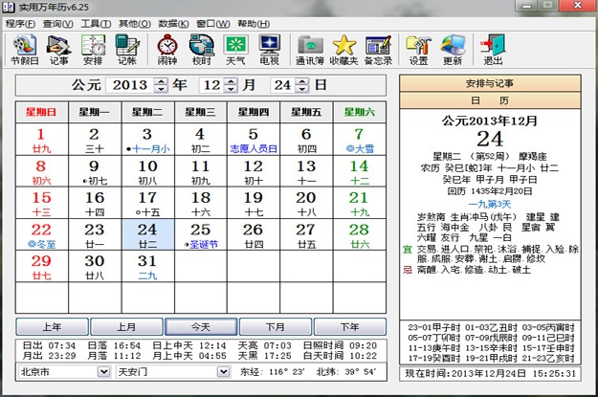The width and height of the screenshot is (598, 397).
Task: Open the 通讯簿 address book
Action: click(x=310, y=50)
